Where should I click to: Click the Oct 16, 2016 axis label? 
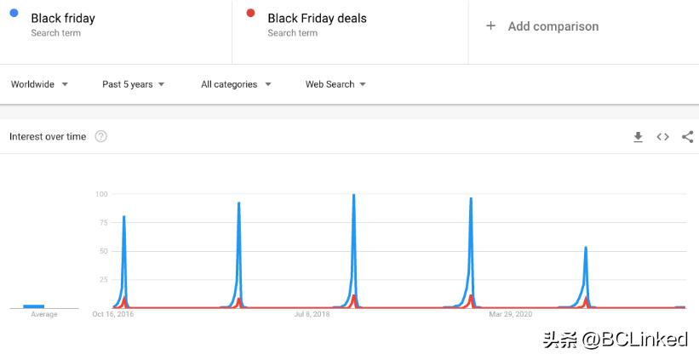pyautogui.click(x=112, y=314)
